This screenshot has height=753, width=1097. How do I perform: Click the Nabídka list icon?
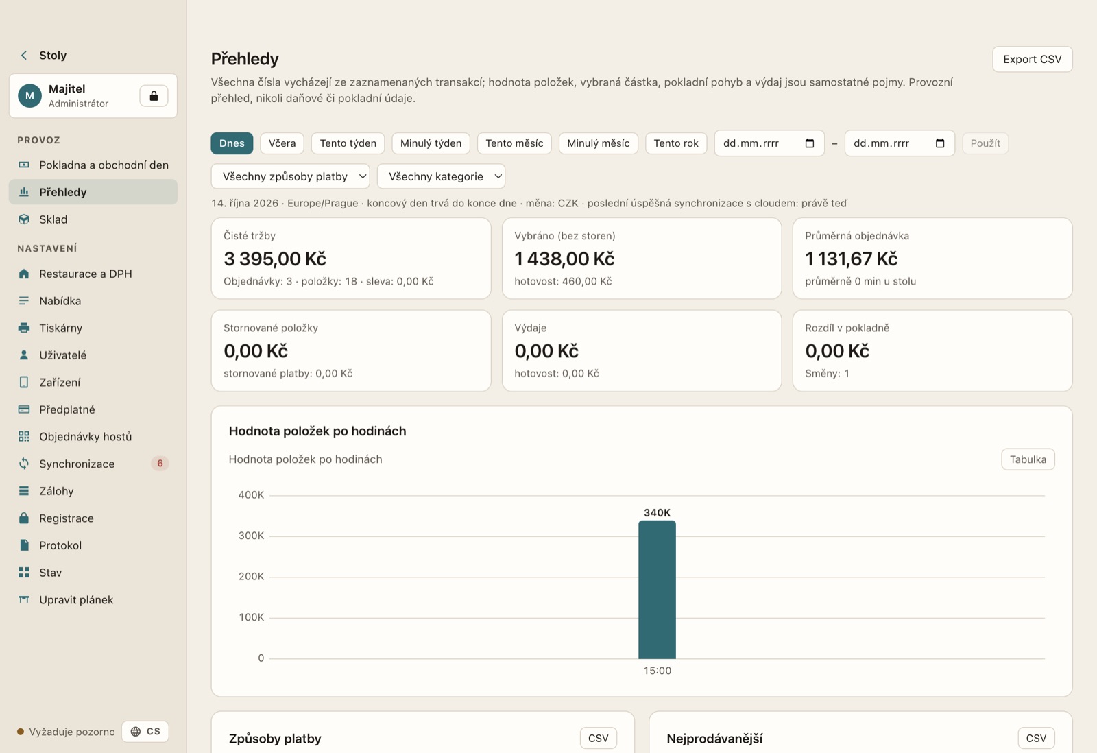(x=24, y=301)
